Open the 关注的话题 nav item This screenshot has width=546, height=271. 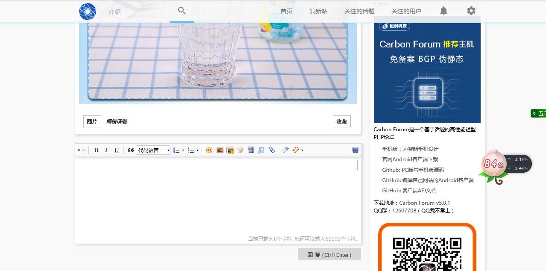pyautogui.click(x=359, y=11)
